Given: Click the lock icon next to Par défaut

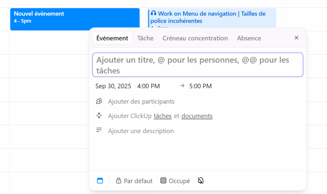Looking at the screenshot, I should (x=118, y=180).
